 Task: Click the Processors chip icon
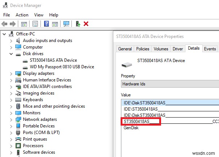click(18, 146)
